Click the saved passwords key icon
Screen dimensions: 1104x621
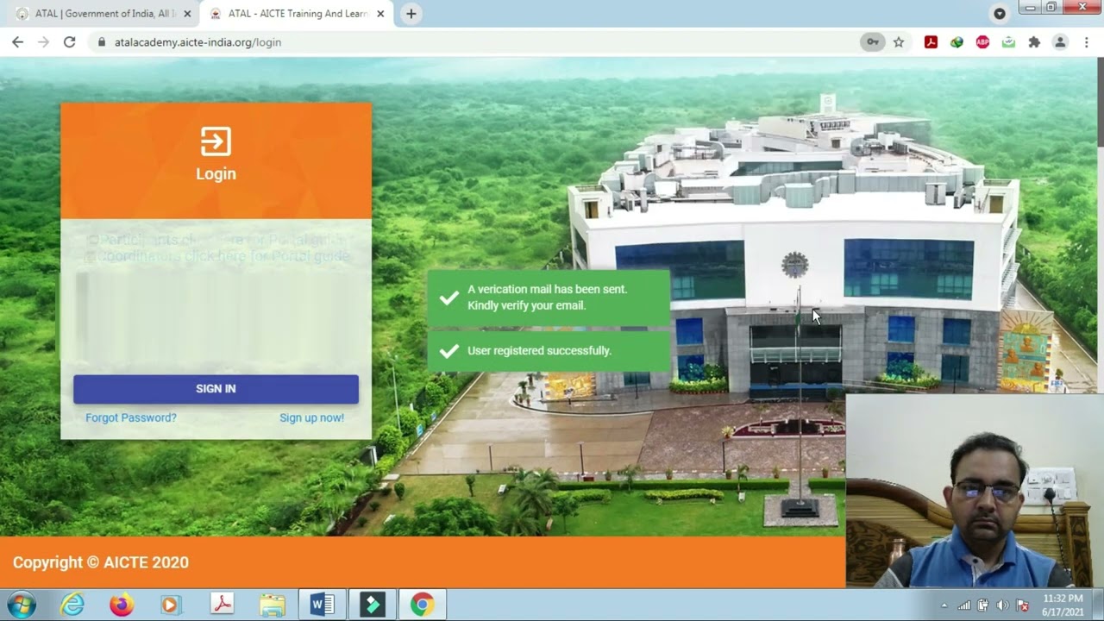click(x=873, y=41)
